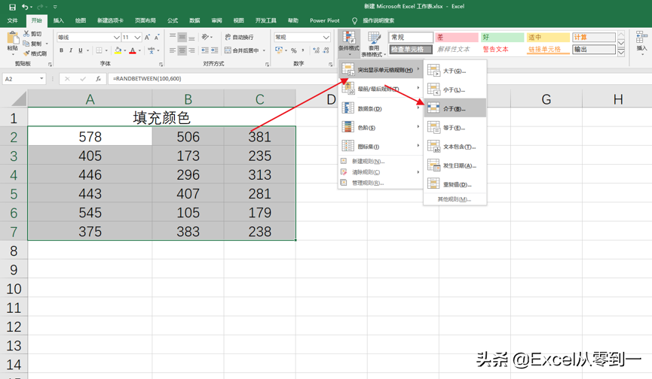
Task: Click the cancel X icon in the formula bar
Action: [x=67, y=79]
